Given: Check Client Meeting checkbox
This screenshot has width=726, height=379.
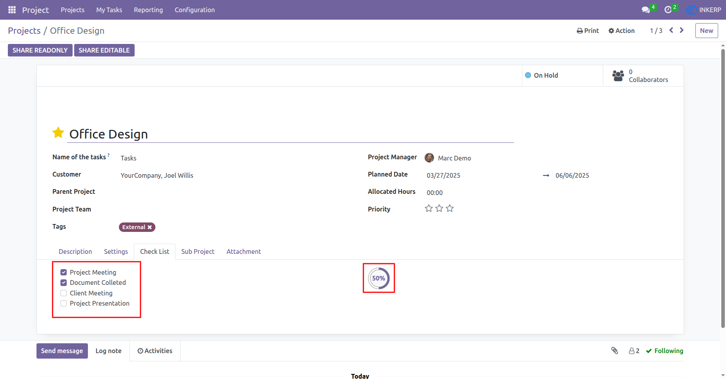Looking at the screenshot, I should pos(64,293).
